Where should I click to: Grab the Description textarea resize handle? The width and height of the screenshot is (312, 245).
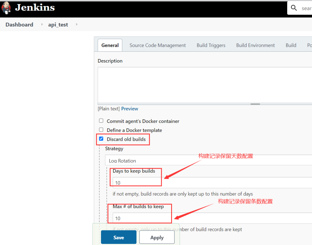tap(255, 104)
